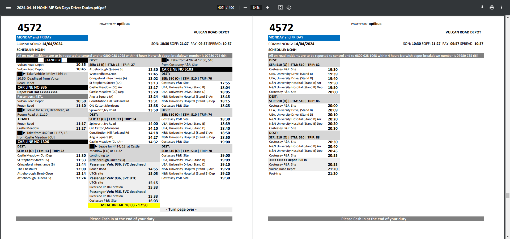Print the document
This screenshot has width=510, height=239.
[x=492, y=7]
